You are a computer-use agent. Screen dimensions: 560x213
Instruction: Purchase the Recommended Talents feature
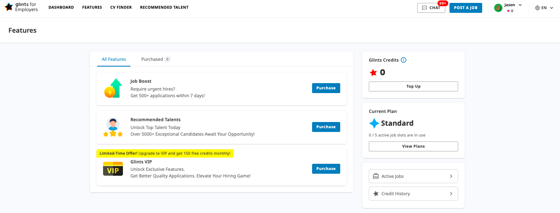326,127
